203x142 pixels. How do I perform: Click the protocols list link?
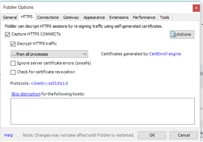point(49,83)
